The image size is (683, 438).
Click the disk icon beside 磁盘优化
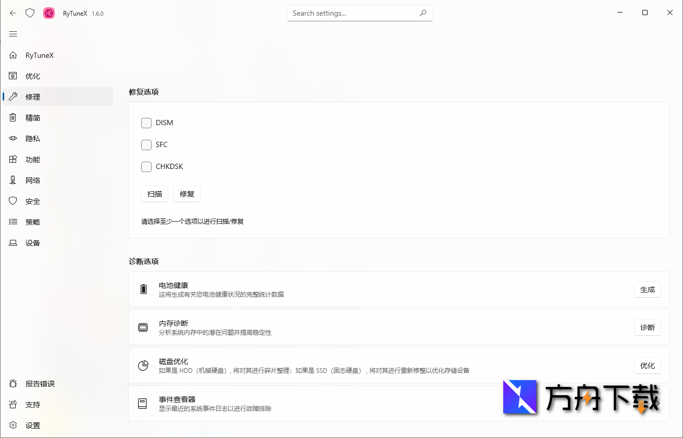coord(143,365)
